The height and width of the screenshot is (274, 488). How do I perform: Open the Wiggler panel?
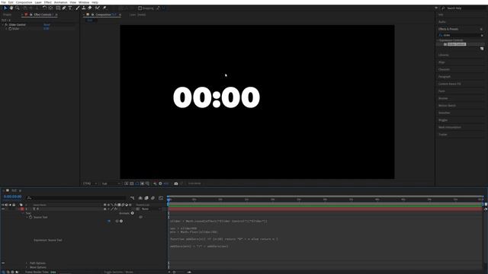[443, 120]
